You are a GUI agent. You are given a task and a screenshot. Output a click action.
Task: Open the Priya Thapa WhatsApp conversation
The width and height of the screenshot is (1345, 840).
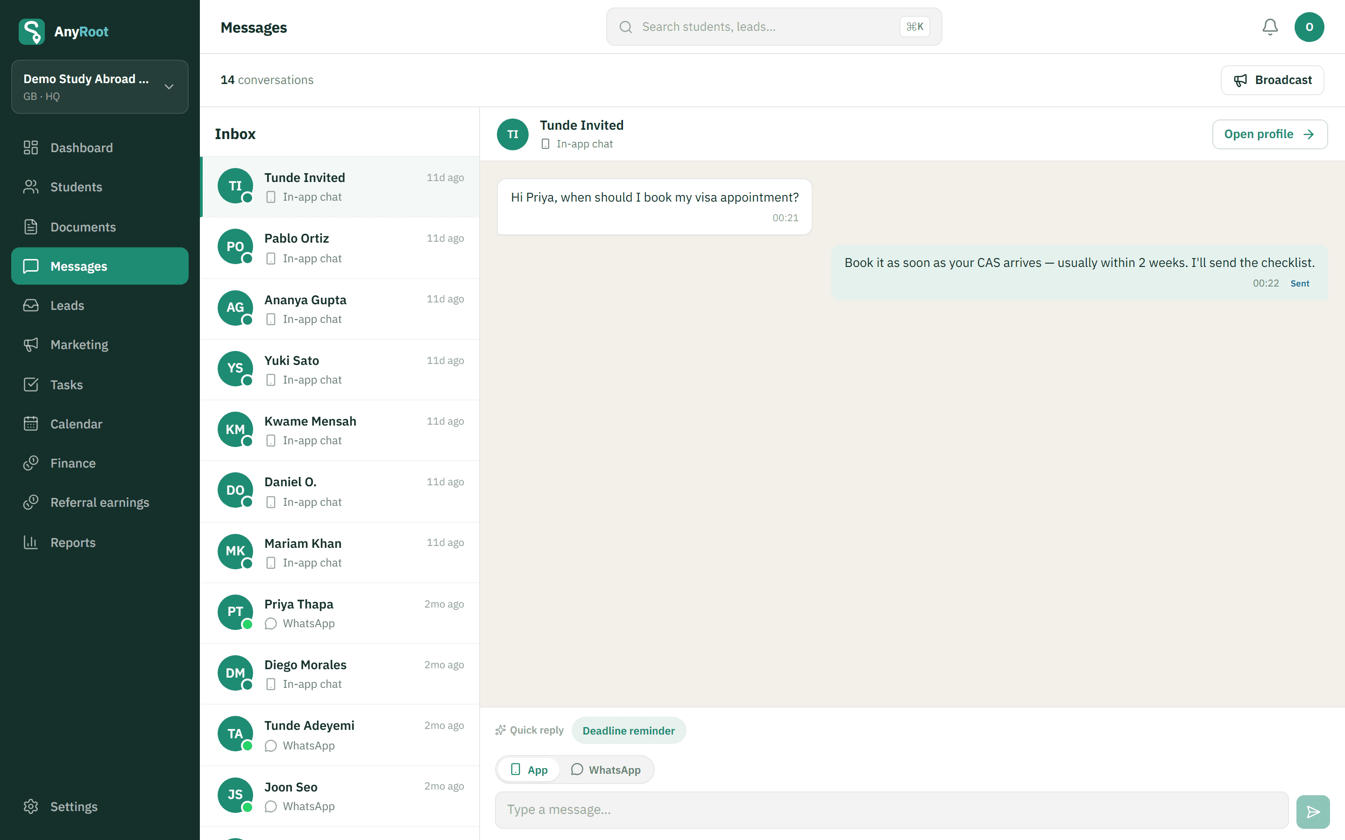click(340, 613)
